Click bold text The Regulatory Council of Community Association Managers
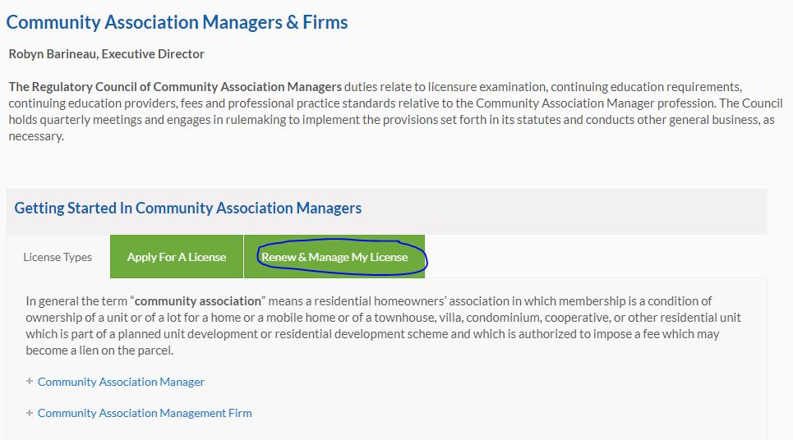This screenshot has width=793, height=440. (x=175, y=86)
